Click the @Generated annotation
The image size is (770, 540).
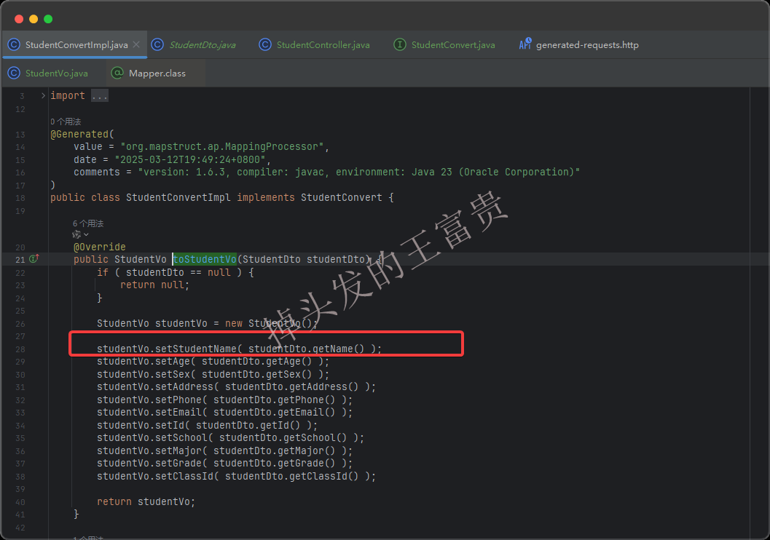tap(79, 134)
